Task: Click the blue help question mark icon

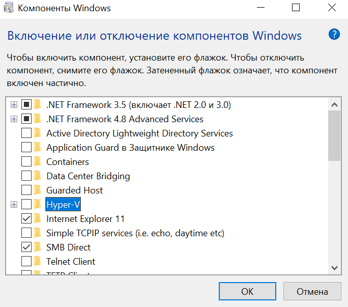Action: point(334,35)
